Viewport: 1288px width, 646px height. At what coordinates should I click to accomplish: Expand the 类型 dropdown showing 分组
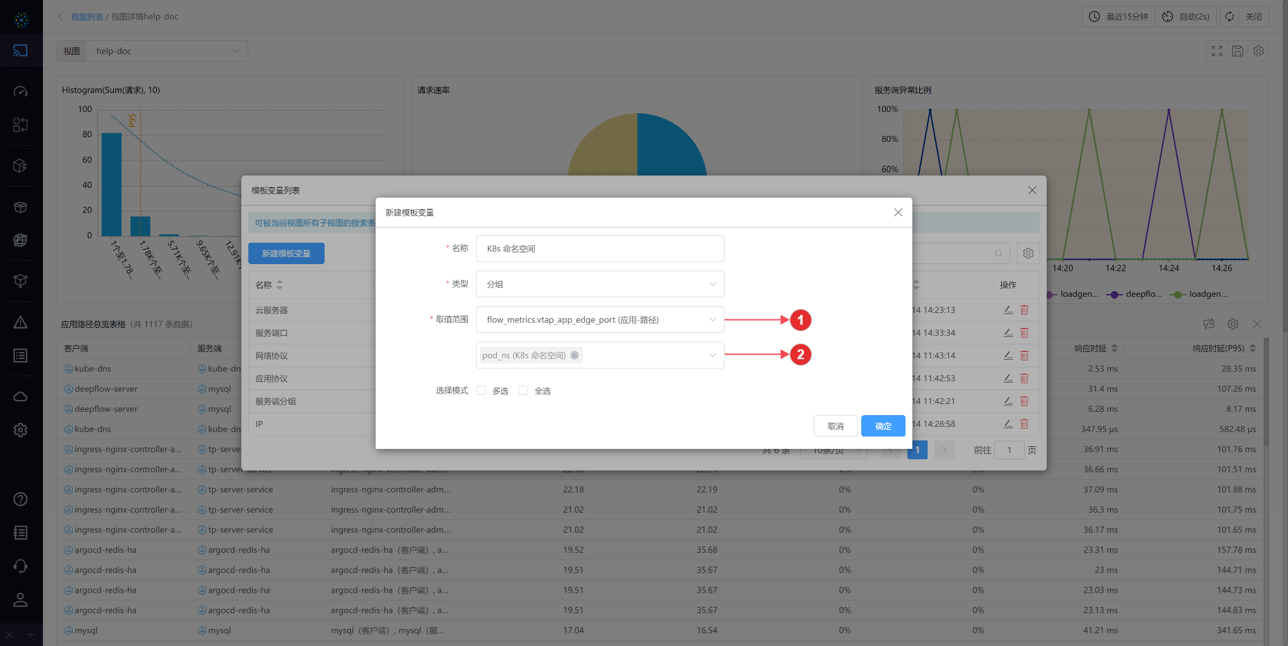click(600, 284)
